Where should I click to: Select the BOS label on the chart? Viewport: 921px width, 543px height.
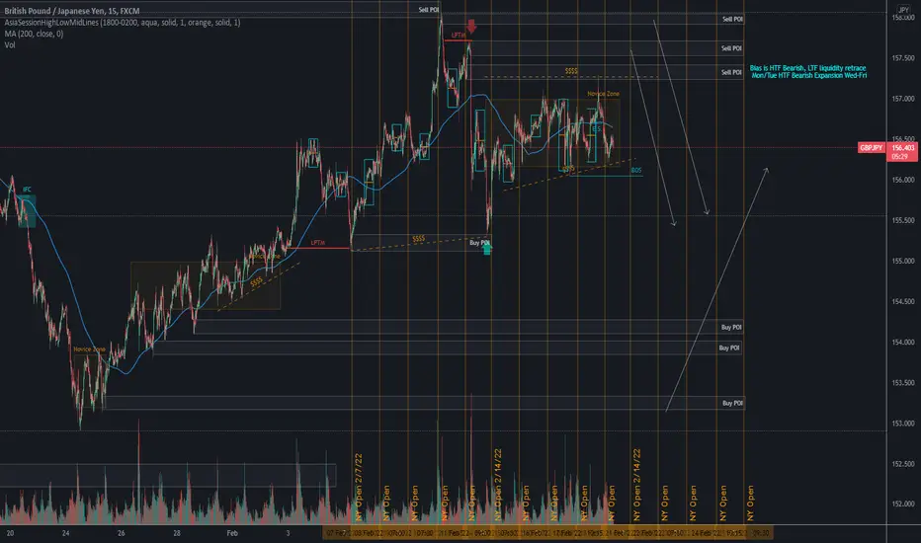636,170
